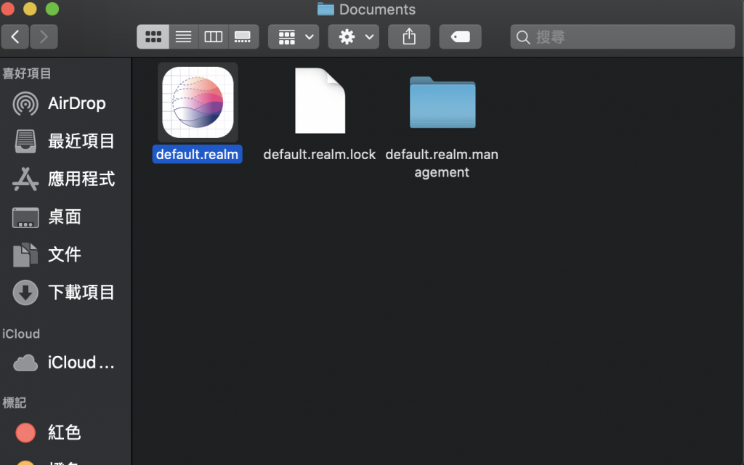744x465 pixels.
Task: Click the 桌面 desktop icon
Action: tap(25, 218)
